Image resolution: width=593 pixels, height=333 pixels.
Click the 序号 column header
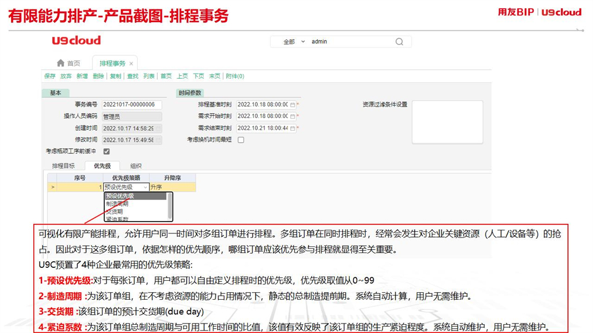click(x=79, y=178)
